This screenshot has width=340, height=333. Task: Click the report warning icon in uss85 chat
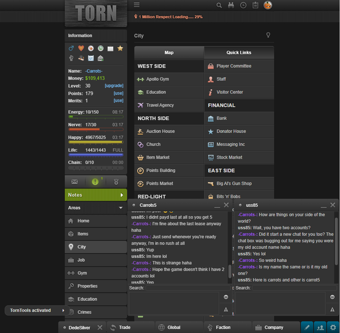point(332,310)
